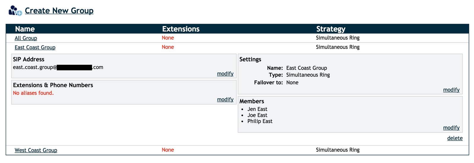Screen dimensions: 474x163
Task: Click West Coast Group's Simultaneous Ring strategy
Action: [337, 150]
